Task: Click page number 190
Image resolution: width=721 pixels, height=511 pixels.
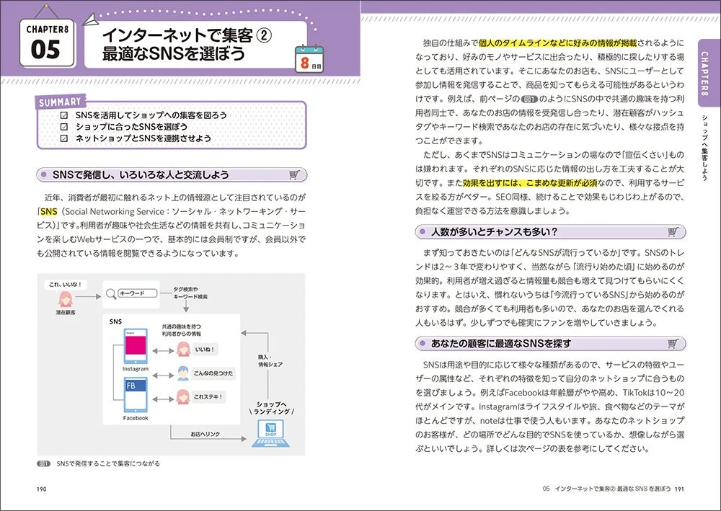Action: pos(41,489)
